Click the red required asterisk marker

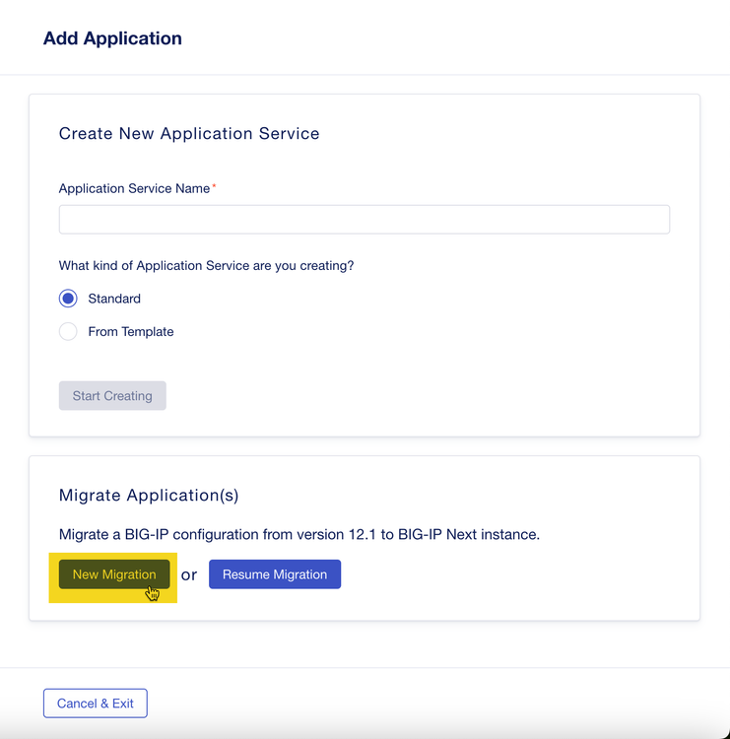[215, 186]
